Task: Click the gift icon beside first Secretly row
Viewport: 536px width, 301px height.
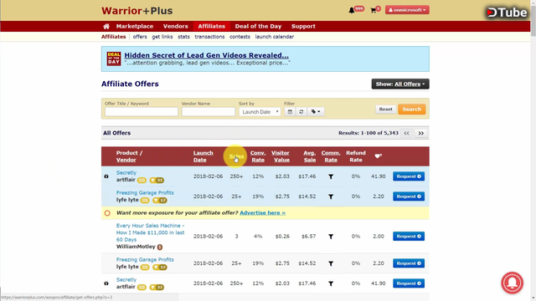Action: coord(106,176)
